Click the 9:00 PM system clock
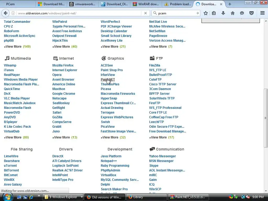The image size is (268, 201). coord(258,197)
